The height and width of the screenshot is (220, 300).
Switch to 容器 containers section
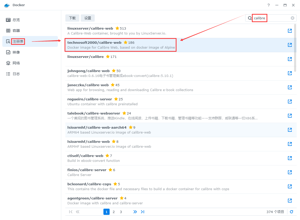click(16, 31)
